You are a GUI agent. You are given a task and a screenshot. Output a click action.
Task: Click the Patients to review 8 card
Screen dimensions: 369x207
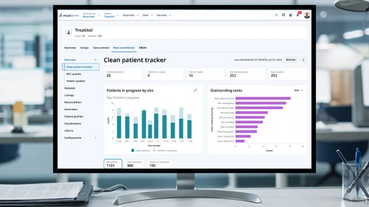(164, 74)
